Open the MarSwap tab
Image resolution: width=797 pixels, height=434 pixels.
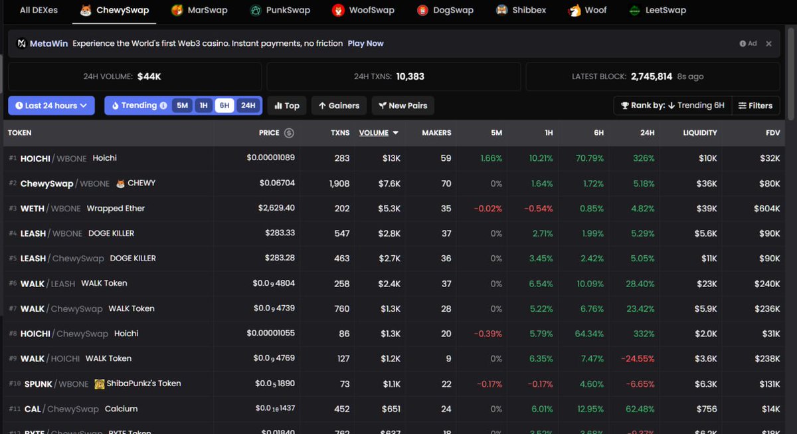[x=199, y=11]
